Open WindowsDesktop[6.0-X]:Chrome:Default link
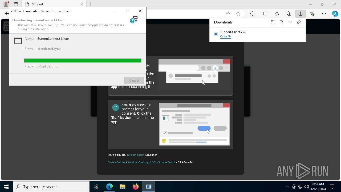Screen dimensions: 341x192 (x=152, y=162)
